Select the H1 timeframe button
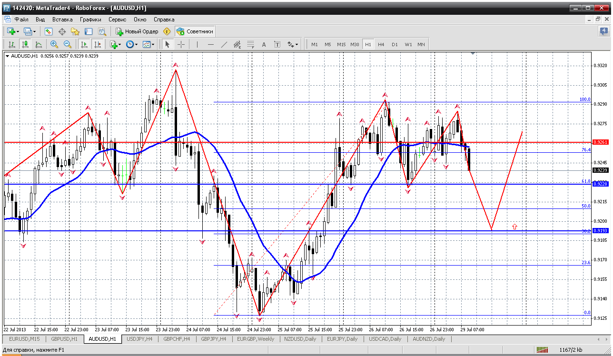Viewport: 613px width, 356px height. (x=368, y=44)
